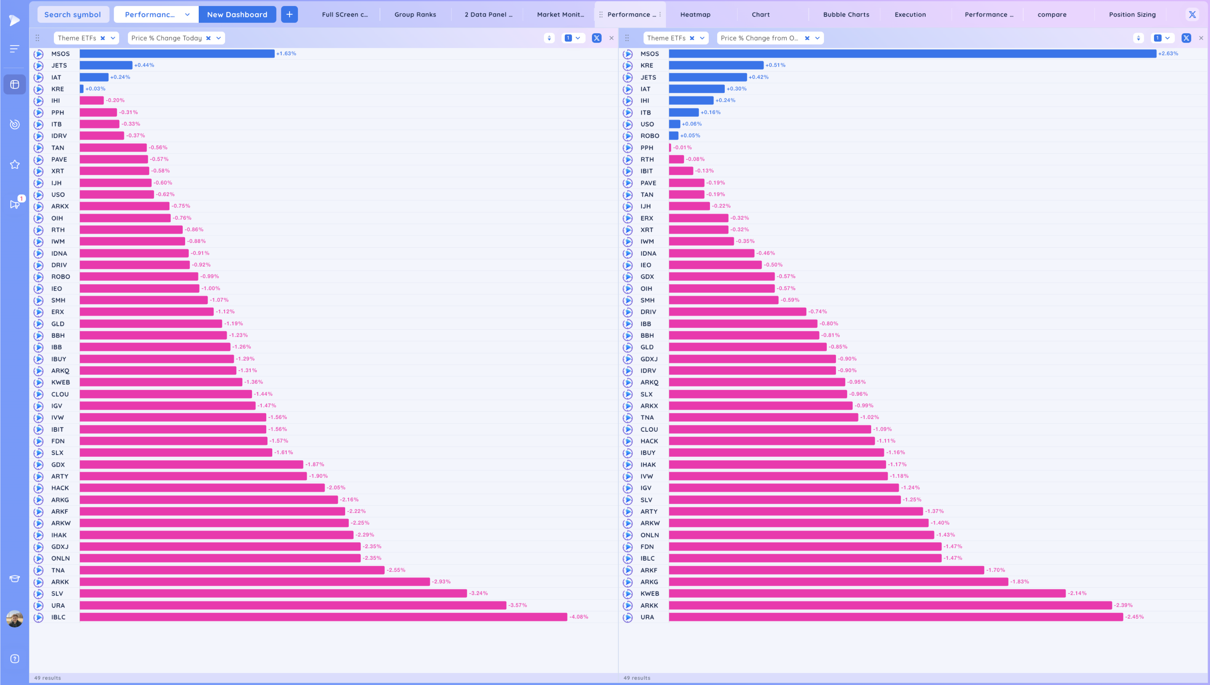Screen dimensions: 1210x685
Task: Open the link group number selector showing 1
Action: click(x=573, y=38)
